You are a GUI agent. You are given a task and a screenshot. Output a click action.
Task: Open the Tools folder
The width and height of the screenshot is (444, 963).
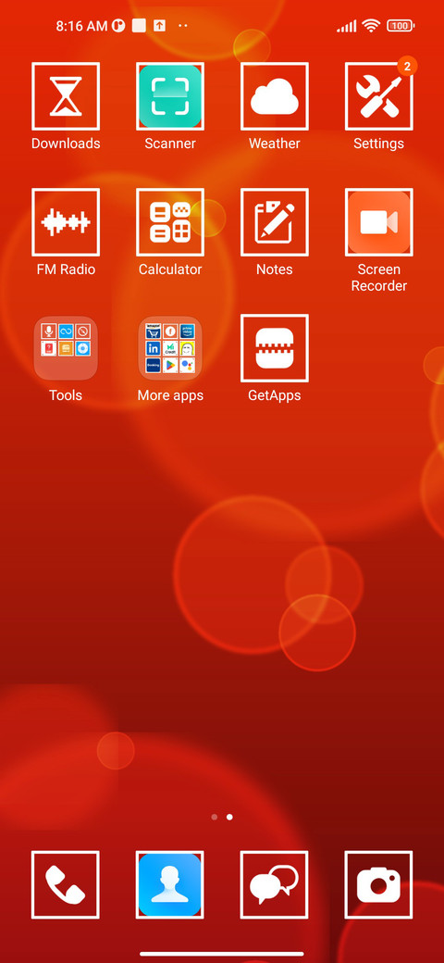point(66,348)
